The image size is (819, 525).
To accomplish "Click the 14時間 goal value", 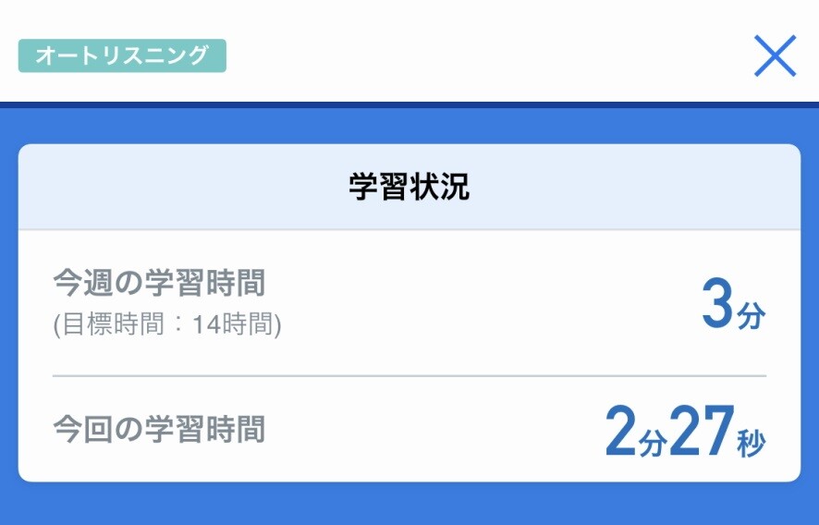I will pyautogui.click(x=241, y=324).
